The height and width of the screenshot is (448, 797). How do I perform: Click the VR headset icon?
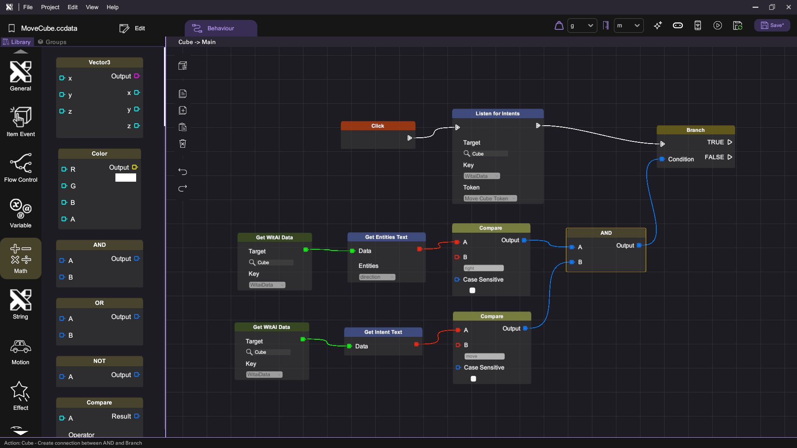coord(677,26)
